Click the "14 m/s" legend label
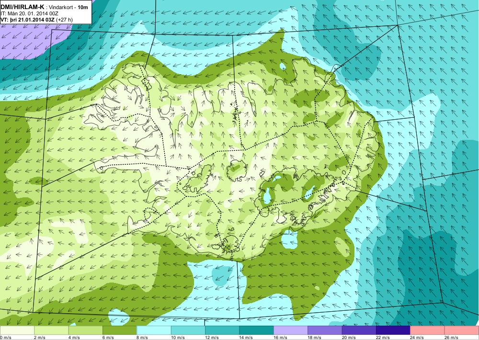This screenshot has height=340, width=479. coord(247,338)
